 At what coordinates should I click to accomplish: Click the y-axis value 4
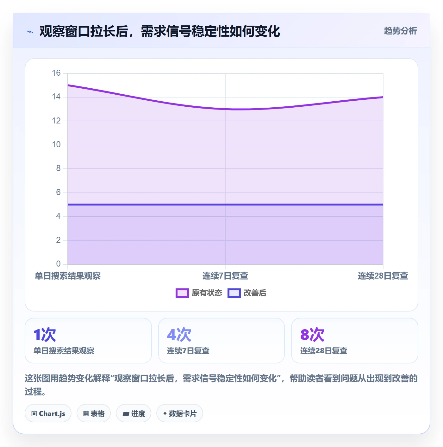(59, 216)
